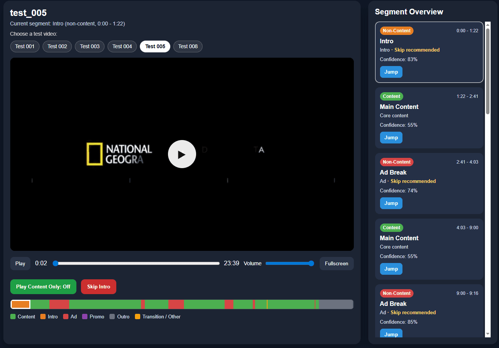The height and width of the screenshot is (348, 499).
Task: Jump to the Intro segment 0:00 - 1:22
Action: 391,72
